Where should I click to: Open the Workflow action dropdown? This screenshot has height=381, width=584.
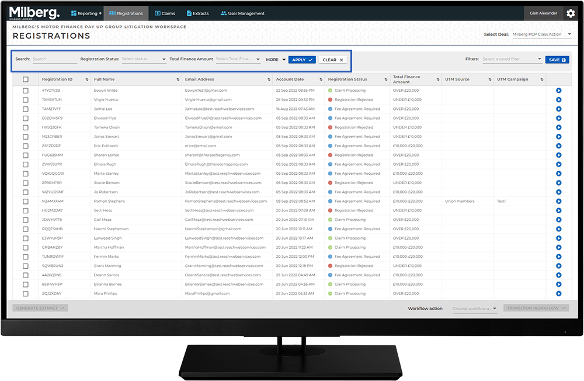click(474, 308)
